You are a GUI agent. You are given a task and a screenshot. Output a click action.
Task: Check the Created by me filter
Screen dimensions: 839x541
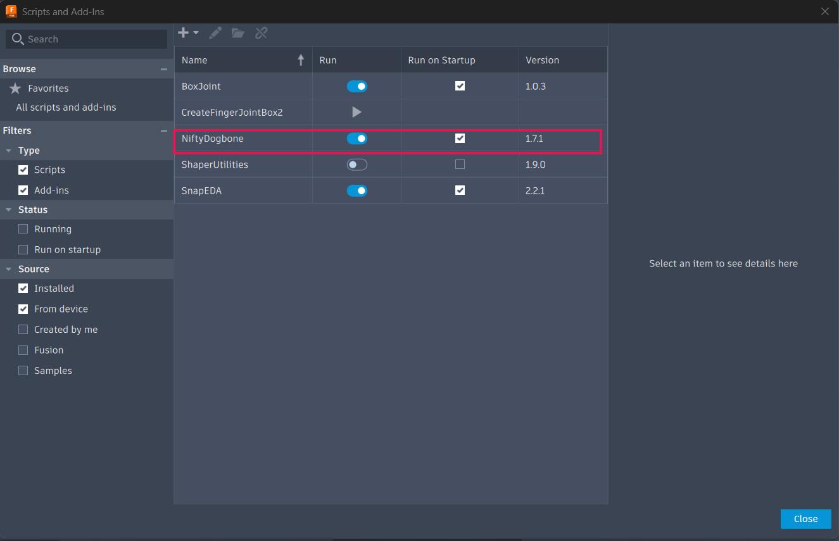click(23, 330)
